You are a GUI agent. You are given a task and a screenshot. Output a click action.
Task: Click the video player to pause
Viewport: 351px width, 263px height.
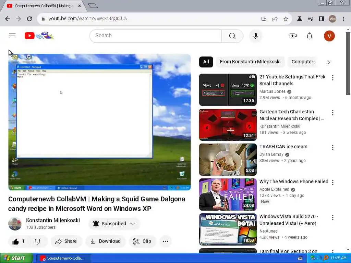tap(99, 122)
